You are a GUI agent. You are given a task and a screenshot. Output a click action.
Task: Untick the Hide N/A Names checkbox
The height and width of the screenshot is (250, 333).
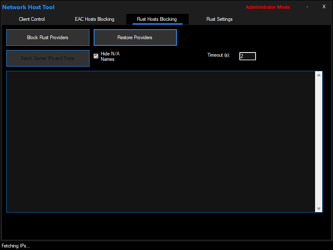pyautogui.click(x=96, y=56)
